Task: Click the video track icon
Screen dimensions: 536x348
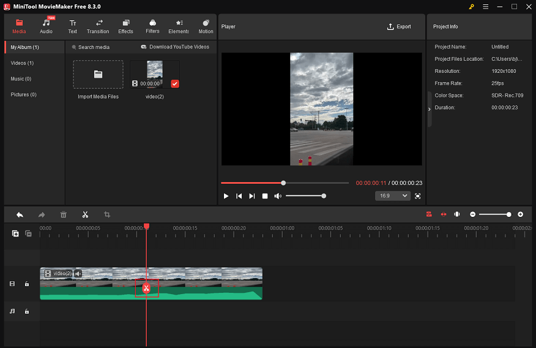Action: pos(12,284)
